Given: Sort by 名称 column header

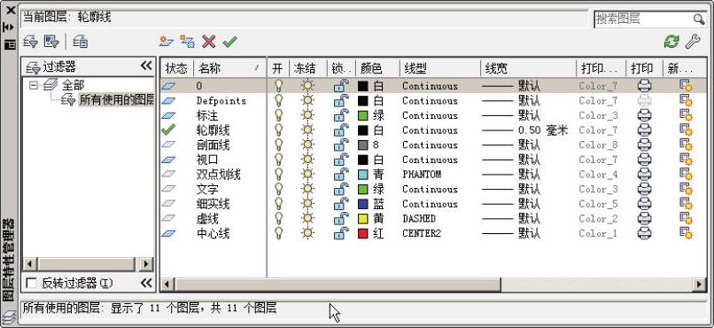Looking at the screenshot, I should 230,68.
